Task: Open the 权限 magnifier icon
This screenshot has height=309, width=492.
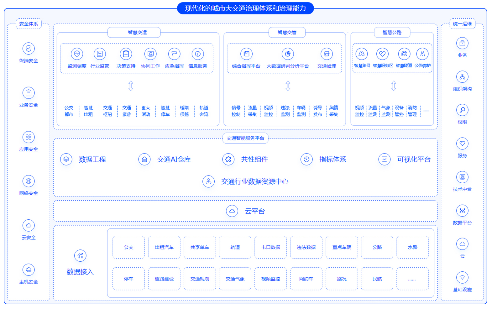Action: [462, 110]
